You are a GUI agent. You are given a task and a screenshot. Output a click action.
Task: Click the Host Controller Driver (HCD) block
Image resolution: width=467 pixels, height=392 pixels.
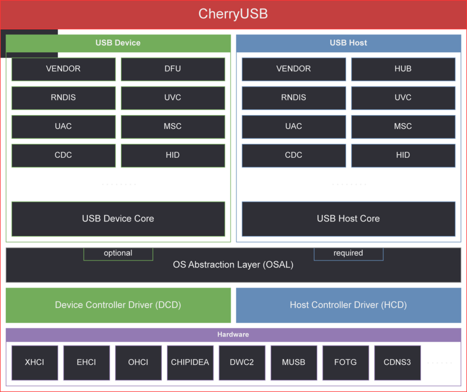pyautogui.click(x=349, y=306)
